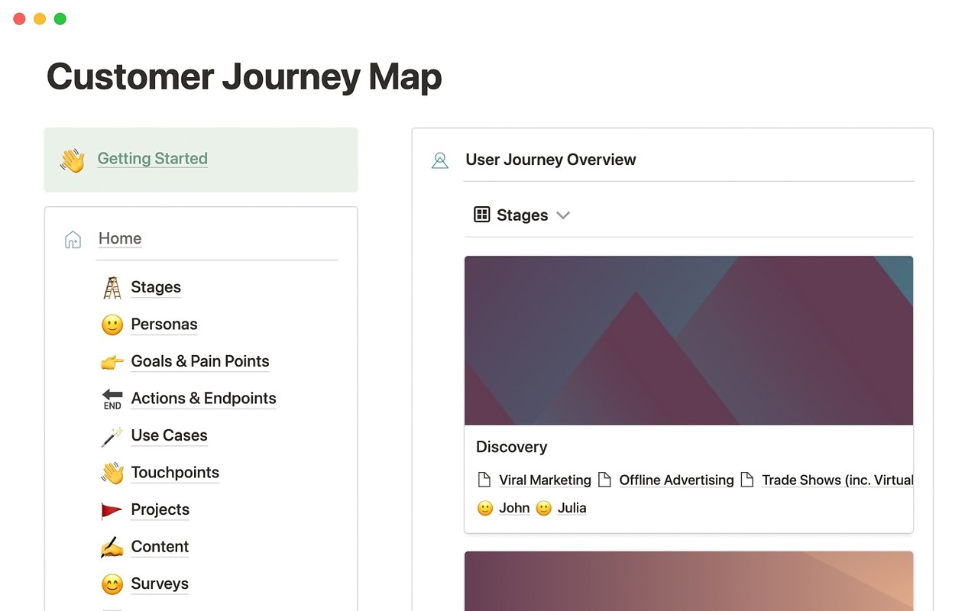Open the Getting Started link
978x611 pixels.
(153, 159)
